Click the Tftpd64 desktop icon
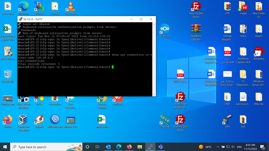Viewport: 269px width, 151px height. point(165,120)
